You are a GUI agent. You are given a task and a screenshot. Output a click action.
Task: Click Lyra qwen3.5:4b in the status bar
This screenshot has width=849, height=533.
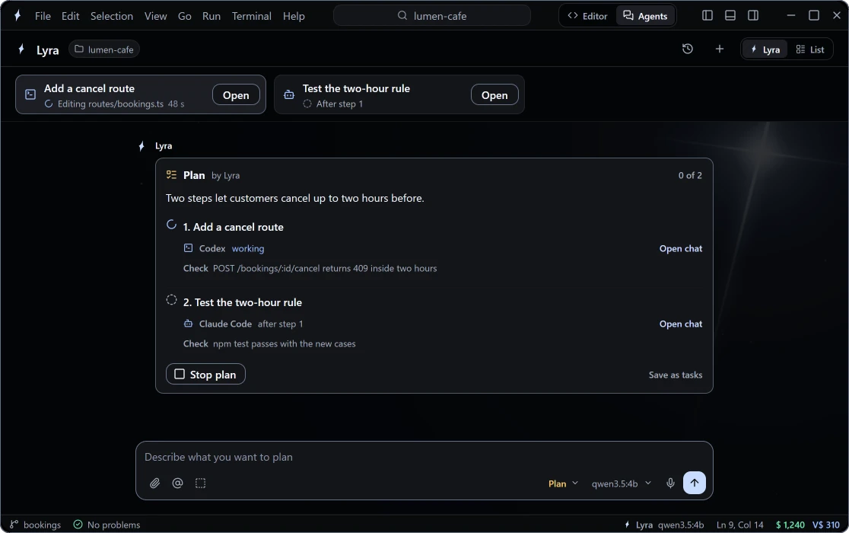664,525
